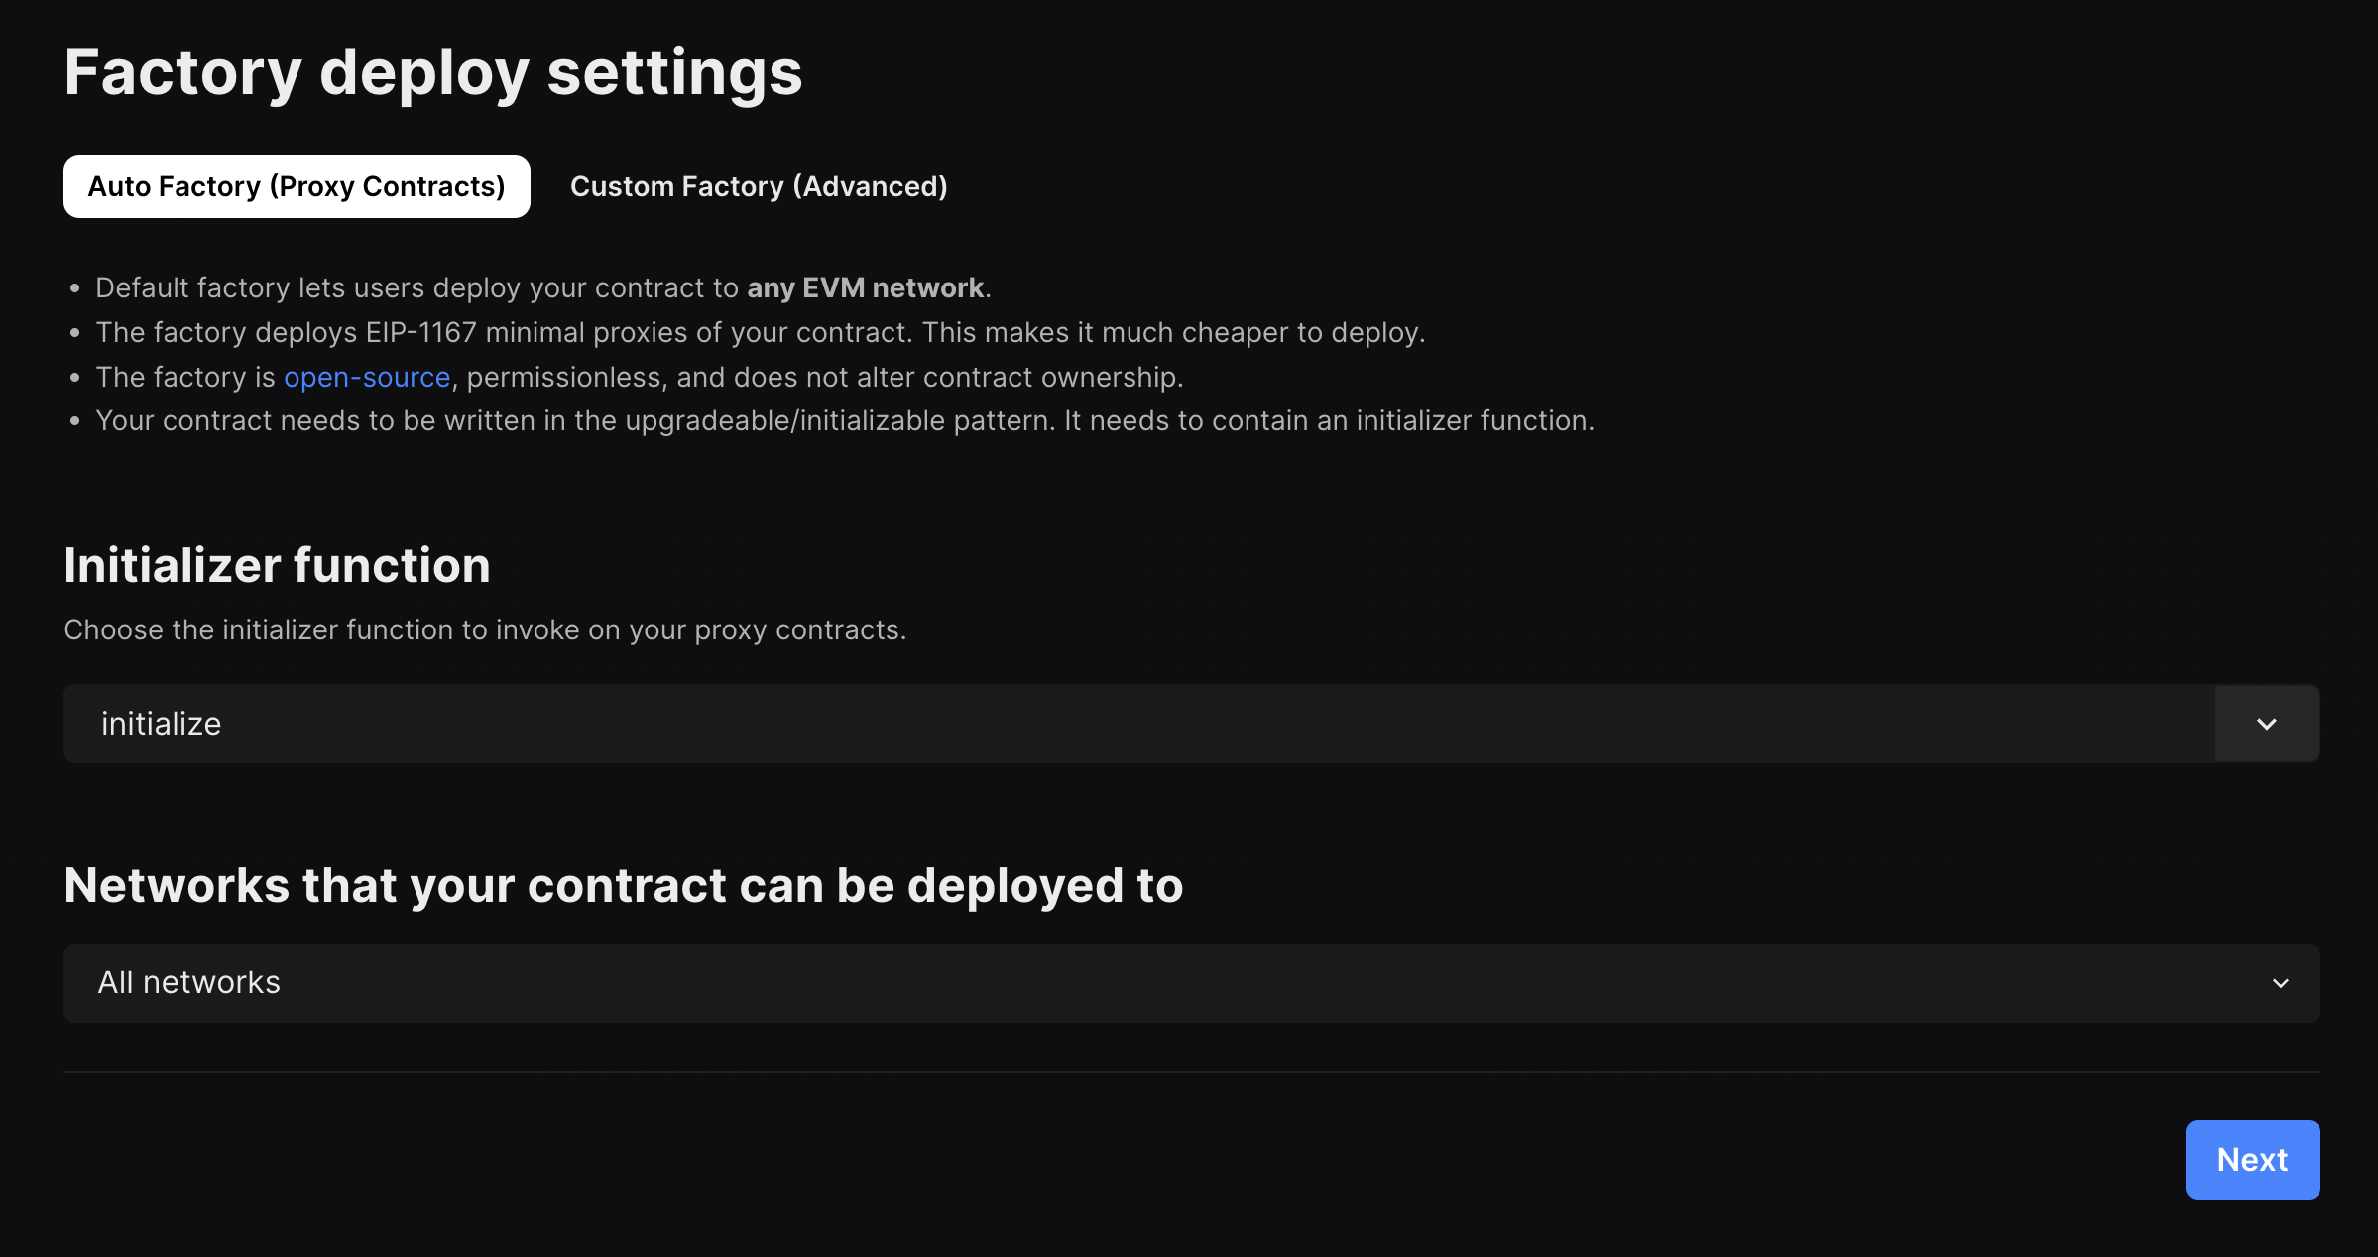This screenshot has width=2378, height=1257.
Task: Confirm factory deploy settings with Next
Action: tap(2252, 1159)
